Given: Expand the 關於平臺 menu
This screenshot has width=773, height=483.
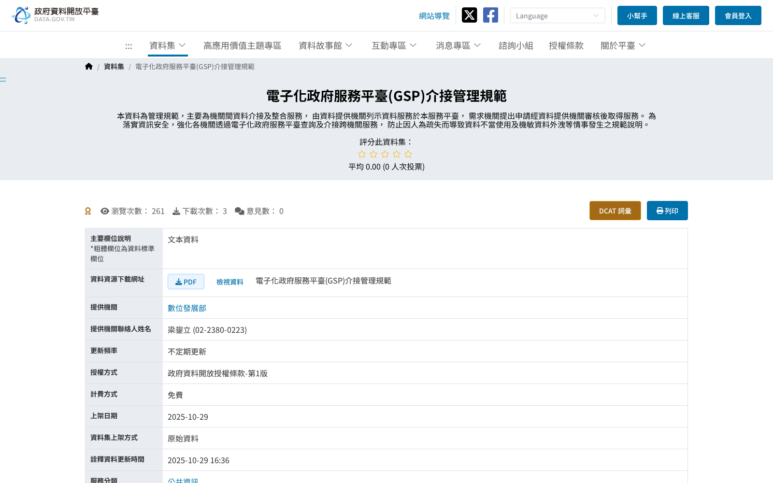Looking at the screenshot, I should pos(623,45).
